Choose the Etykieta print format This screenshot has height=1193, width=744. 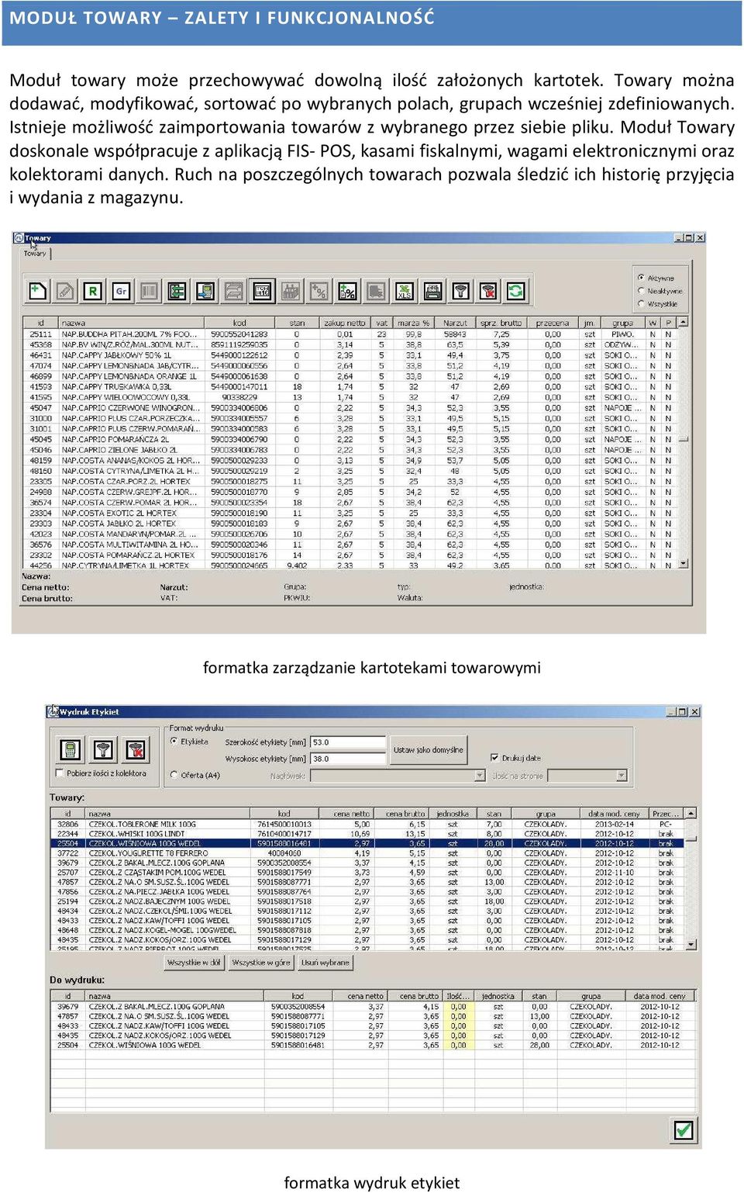(x=189, y=742)
